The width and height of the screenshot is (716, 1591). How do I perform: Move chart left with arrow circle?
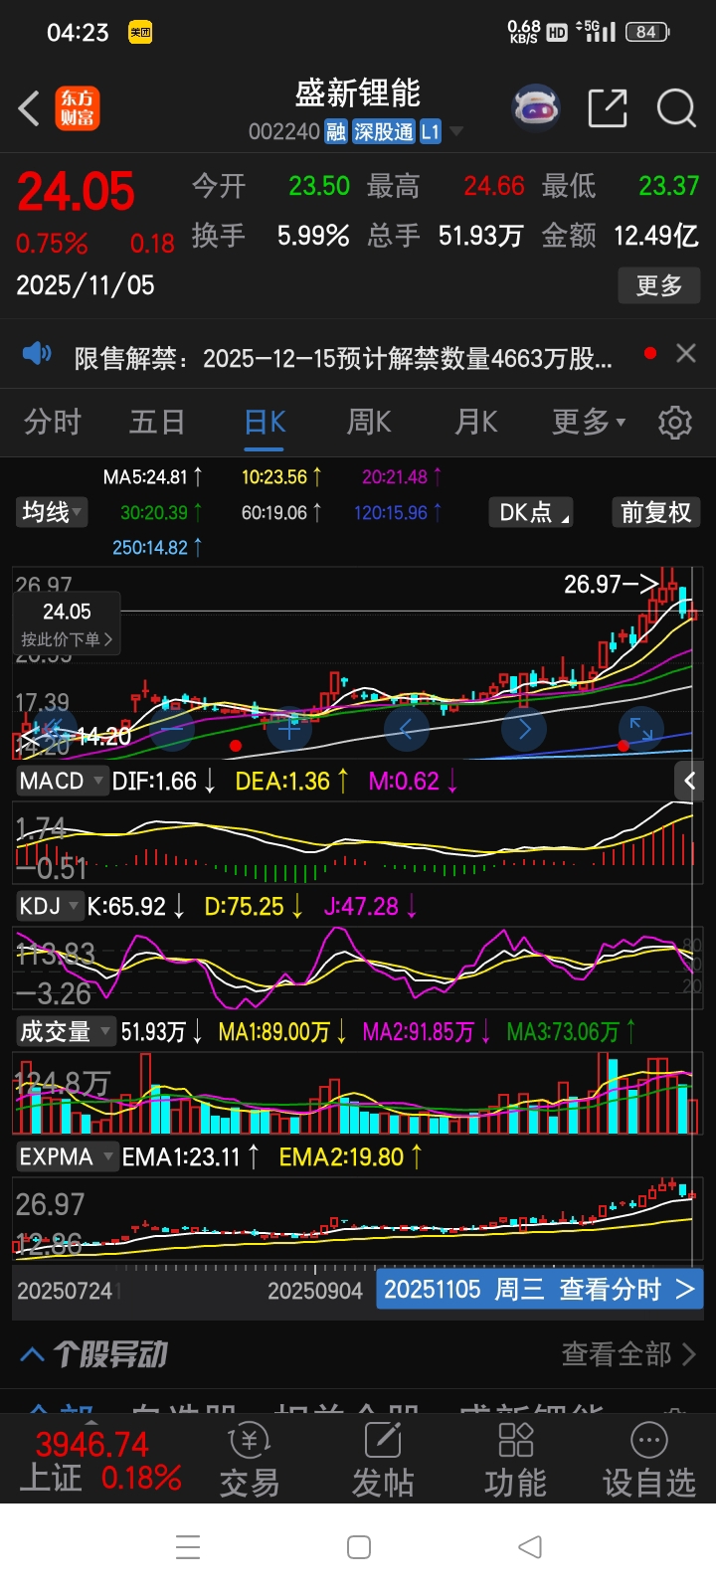coord(406,729)
